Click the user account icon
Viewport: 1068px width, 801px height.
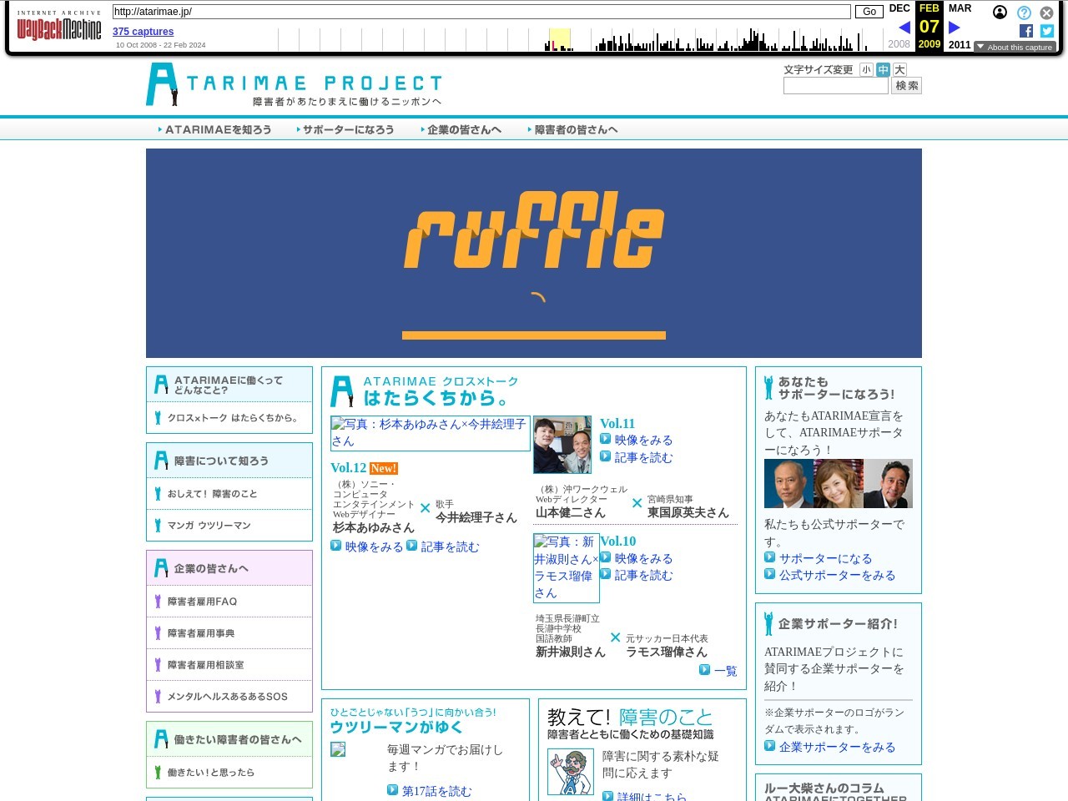[1000, 13]
